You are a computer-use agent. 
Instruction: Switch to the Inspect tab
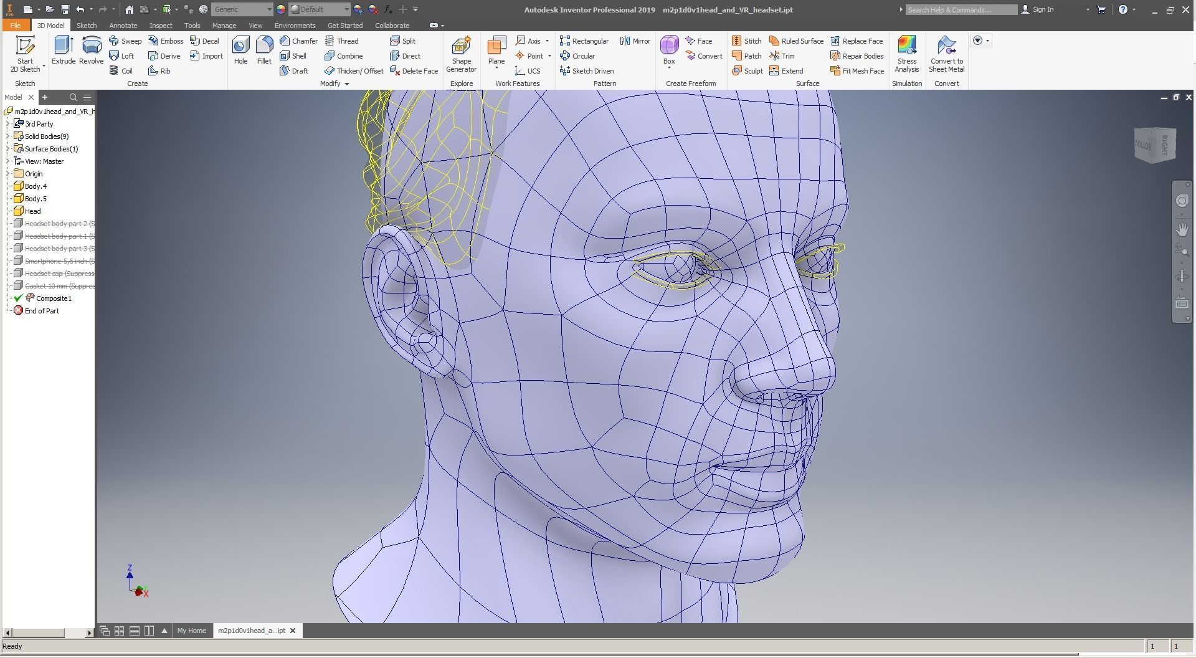click(161, 26)
